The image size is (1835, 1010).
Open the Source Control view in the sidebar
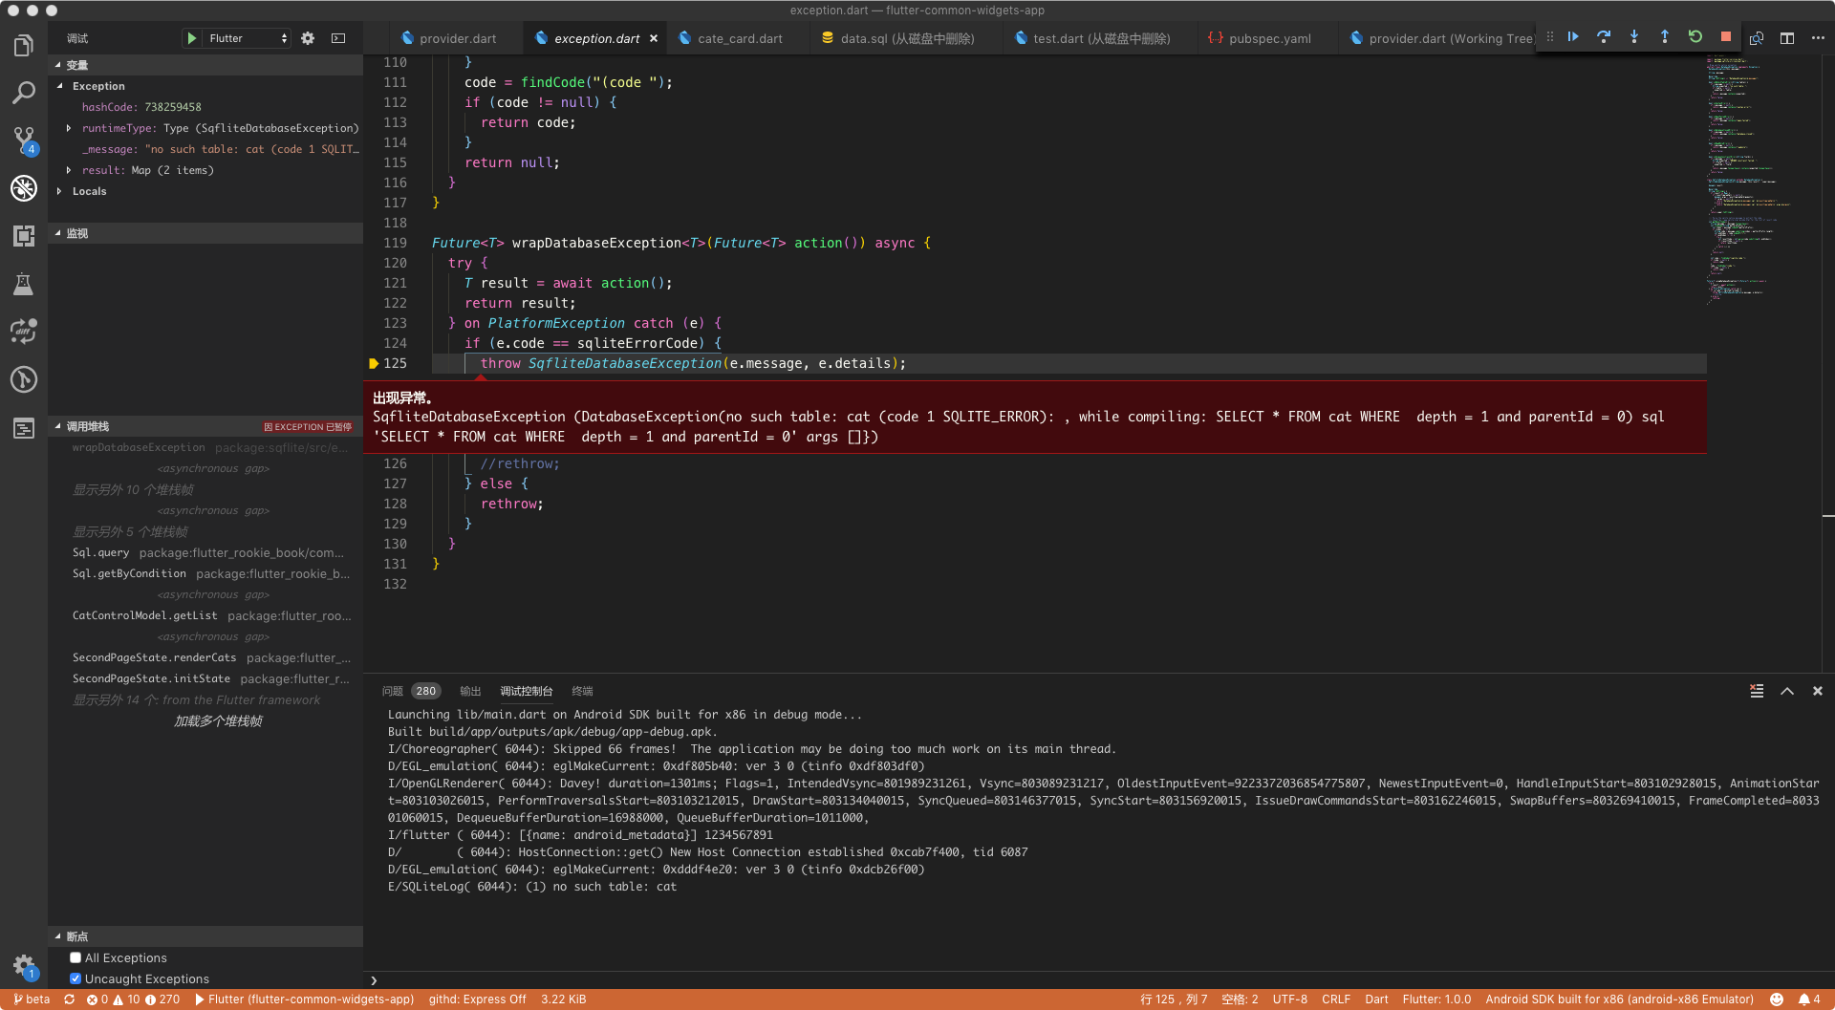tap(23, 140)
